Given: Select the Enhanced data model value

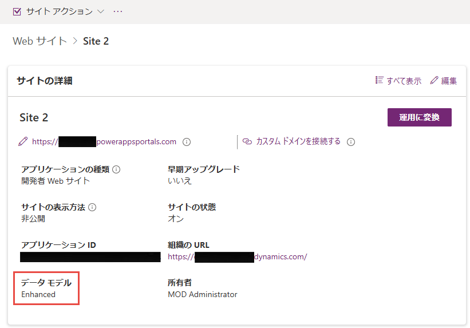Looking at the screenshot, I should (38, 294).
